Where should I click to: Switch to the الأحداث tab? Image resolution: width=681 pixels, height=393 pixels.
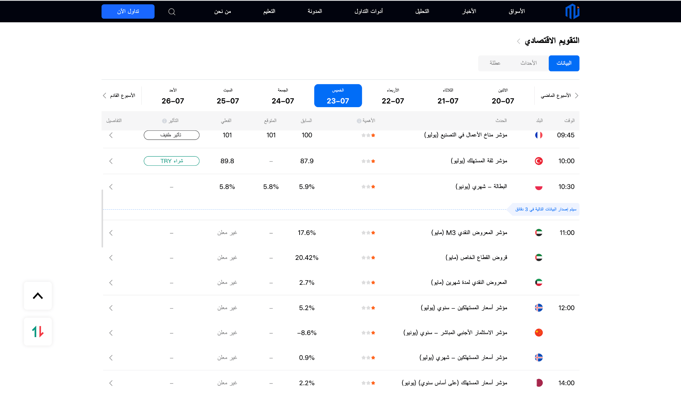(x=529, y=63)
